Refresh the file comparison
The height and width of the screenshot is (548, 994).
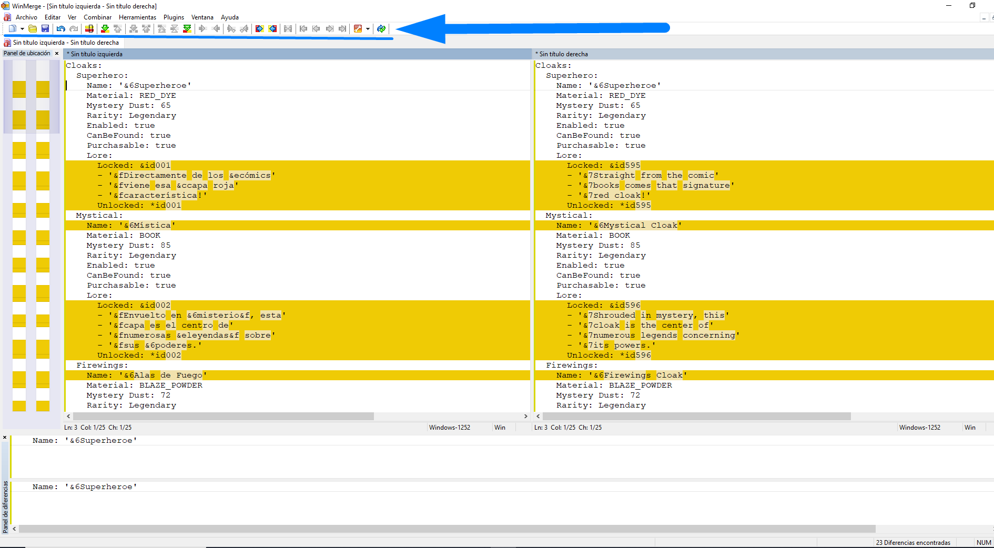[x=382, y=29]
